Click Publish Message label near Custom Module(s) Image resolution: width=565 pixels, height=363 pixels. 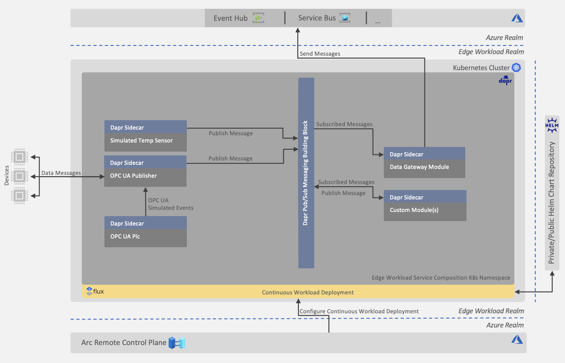click(343, 193)
